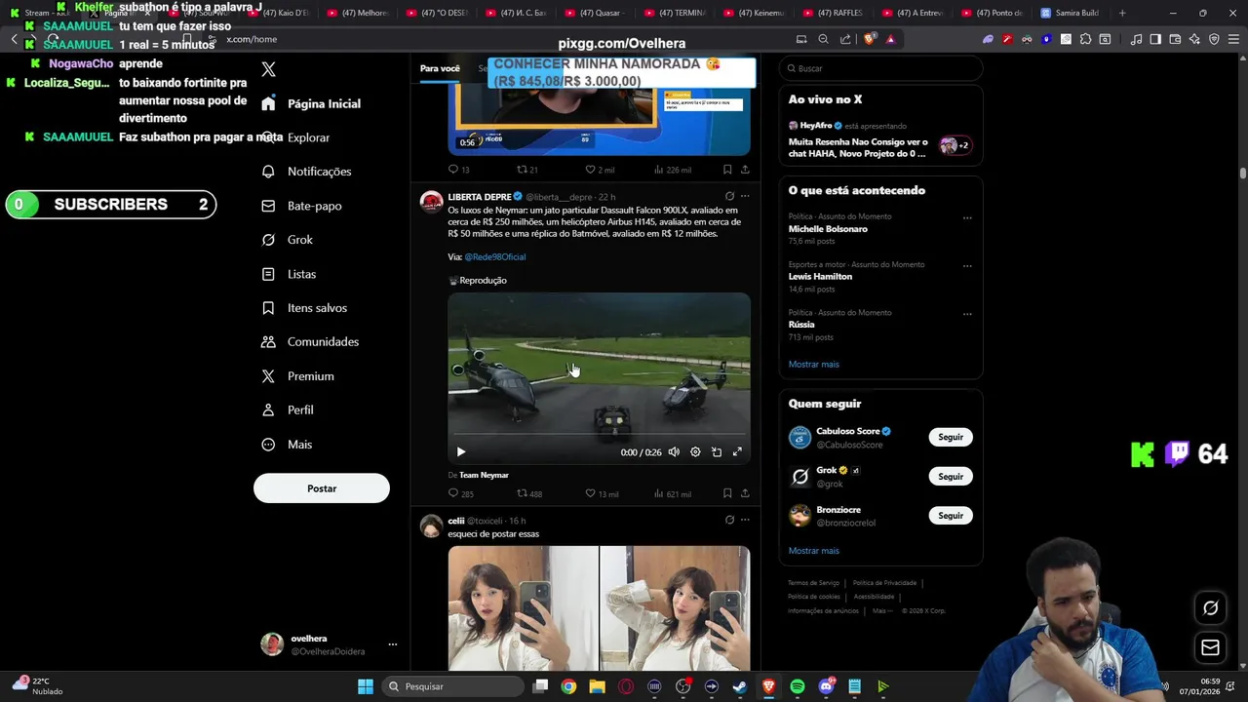Show more under Quem seguir
The width and height of the screenshot is (1248, 702).
click(814, 551)
